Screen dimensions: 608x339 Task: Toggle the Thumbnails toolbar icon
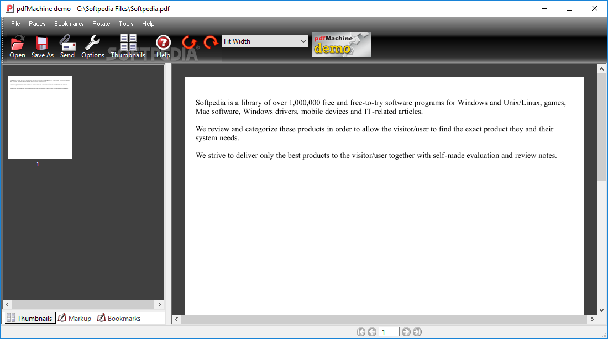(x=128, y=46)
